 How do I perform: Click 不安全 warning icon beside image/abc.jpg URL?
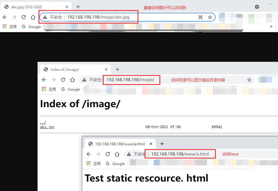[45, 17]
